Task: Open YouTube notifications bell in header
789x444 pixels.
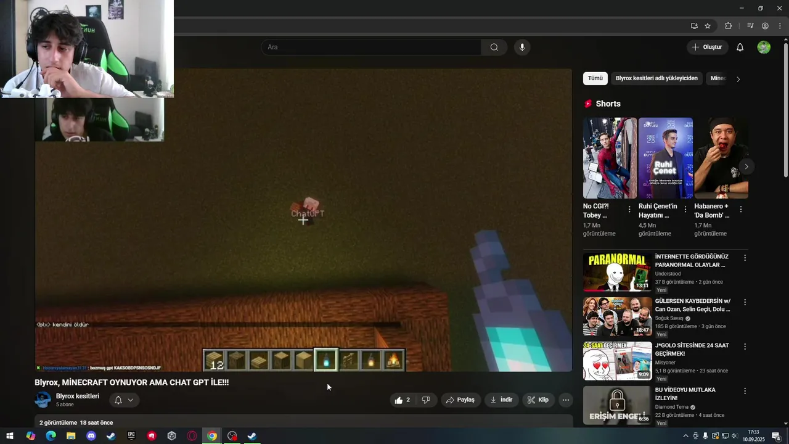Action: click(740, 47)
